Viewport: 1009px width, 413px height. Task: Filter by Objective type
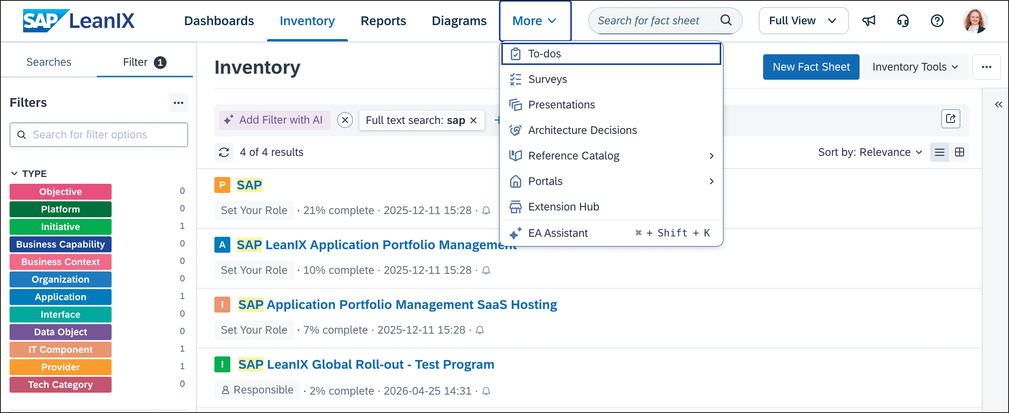(x=61, y=192)
